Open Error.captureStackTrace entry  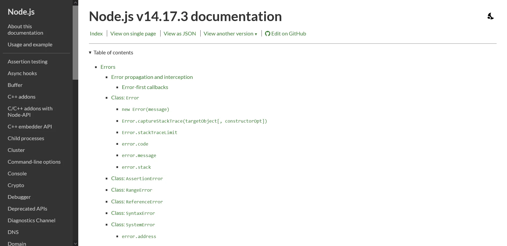[194, 121]
